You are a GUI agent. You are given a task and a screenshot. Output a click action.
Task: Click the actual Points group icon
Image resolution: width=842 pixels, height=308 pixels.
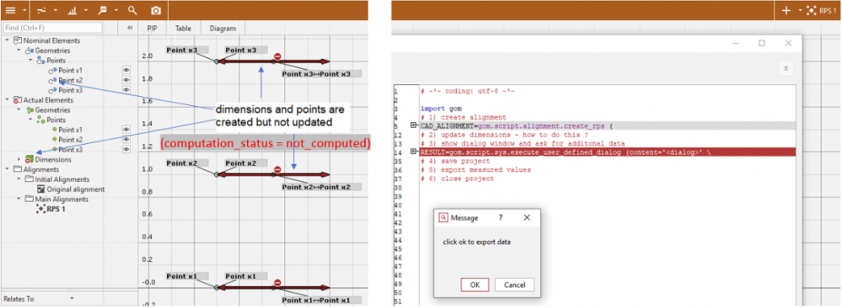click(40, 119)
